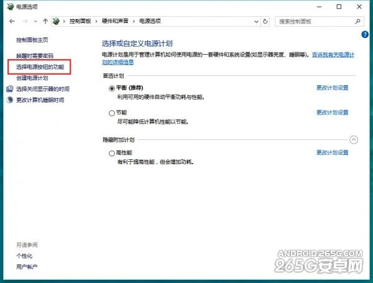Open the recent locations dropdown arrow
The width and height of the screenshot is (373, 283).
36,21
